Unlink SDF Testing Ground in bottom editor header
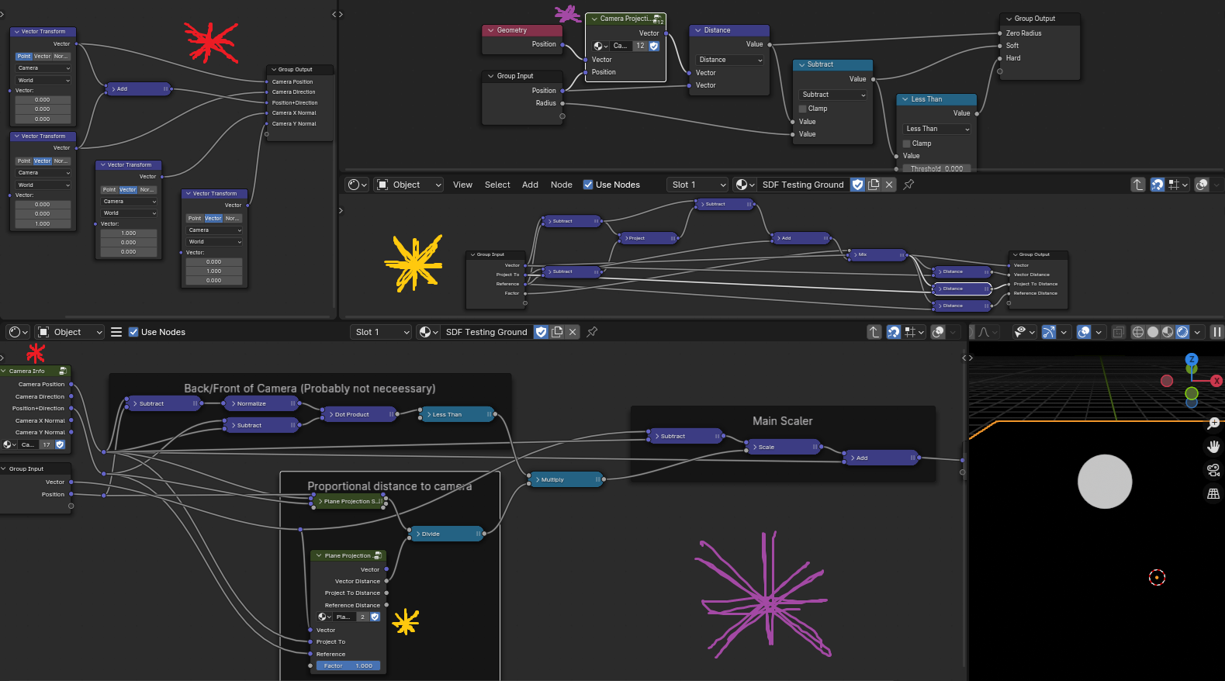Screen dimensions: 1225x681 pyautogui.click(x=573, y=332)
